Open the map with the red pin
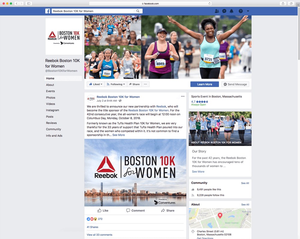This screenshot has width=300, height=239. point(220,218)
